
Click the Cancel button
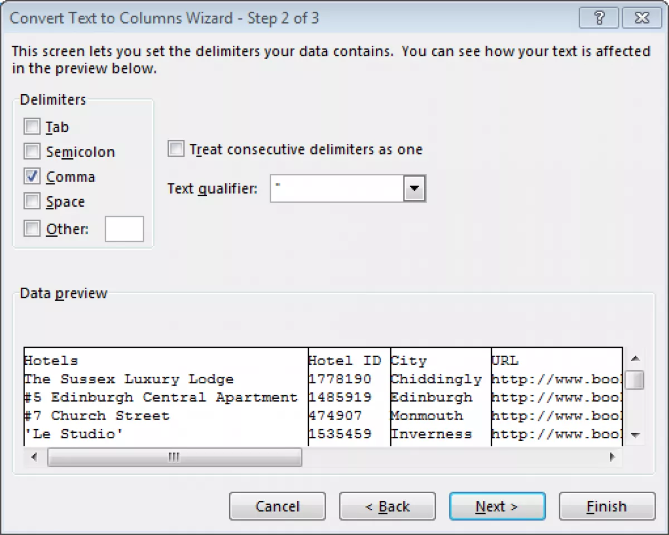[277, 506]
